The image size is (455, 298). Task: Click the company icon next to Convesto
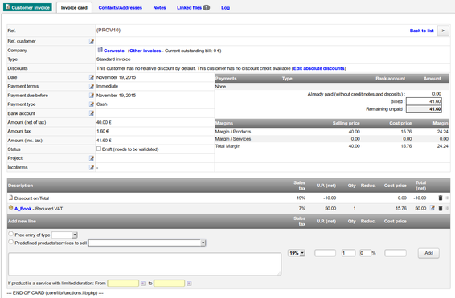point(100,50)
